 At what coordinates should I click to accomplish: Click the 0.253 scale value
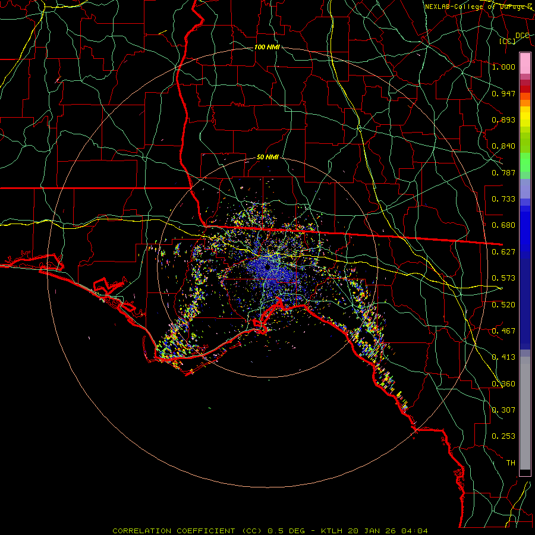coord(503,436)
